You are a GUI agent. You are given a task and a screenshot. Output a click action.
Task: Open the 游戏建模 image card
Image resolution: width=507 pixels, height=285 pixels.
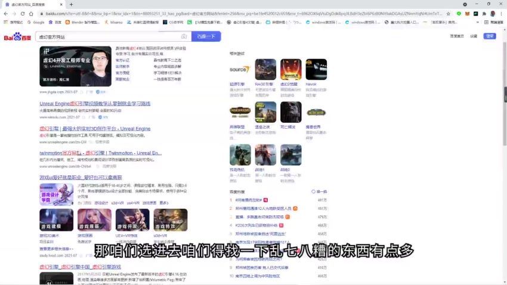coord(57,220)
